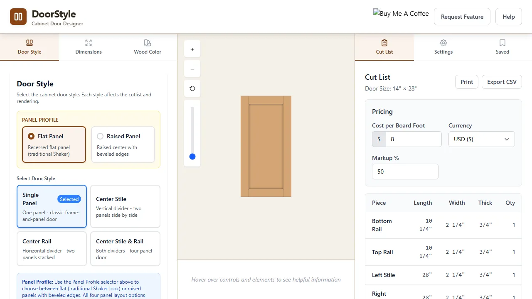This screenshot has height=299, width=532.
Task: Switch to the Dimensions tab
Action: pyautogui.click(x=88, y=47)
